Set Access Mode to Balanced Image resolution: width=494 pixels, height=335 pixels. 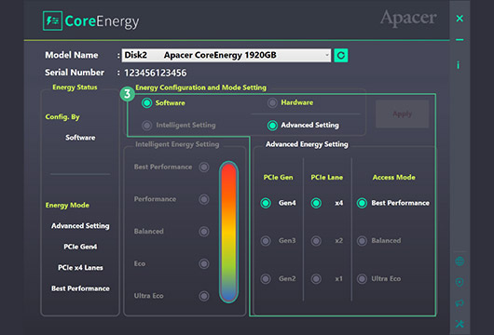click(x=362, y=241)
